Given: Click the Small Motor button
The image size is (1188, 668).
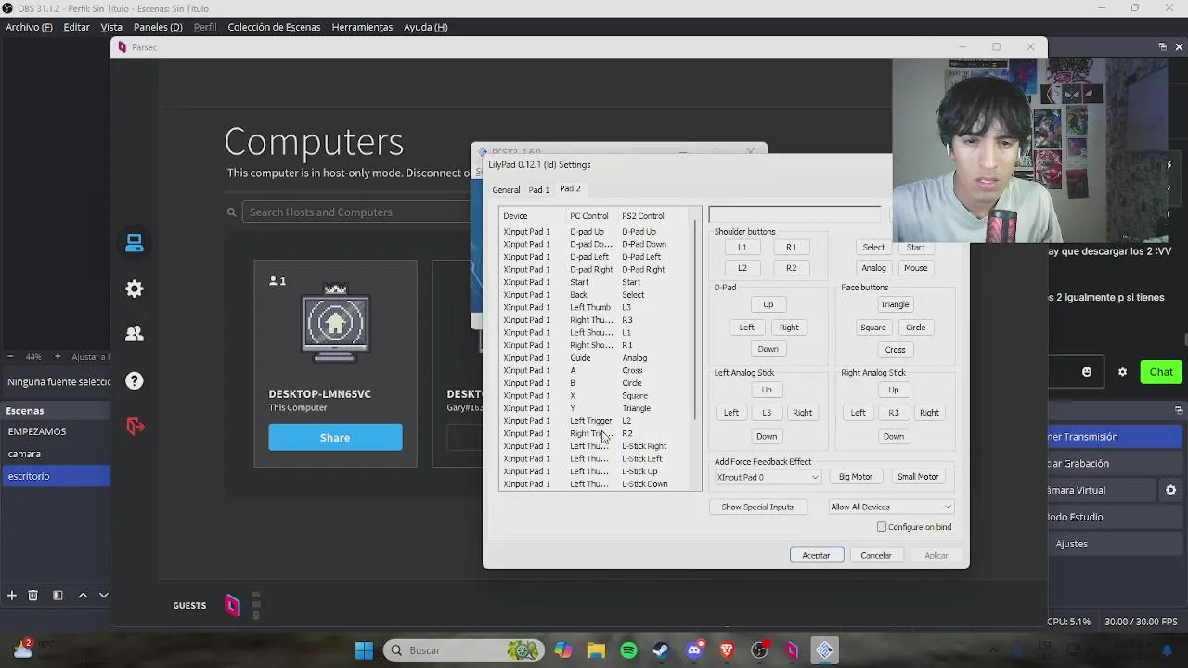Looking at the screenshot, I should tap(918, 477).
